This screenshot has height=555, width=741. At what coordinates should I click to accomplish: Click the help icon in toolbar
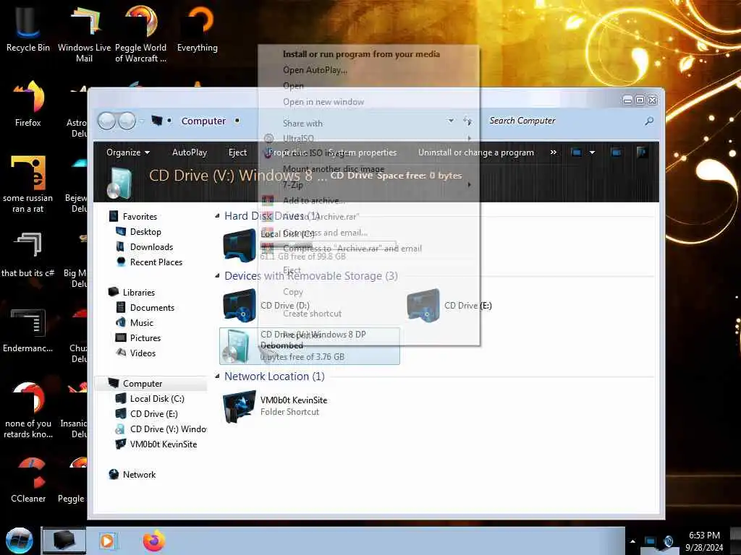(641, 152)
